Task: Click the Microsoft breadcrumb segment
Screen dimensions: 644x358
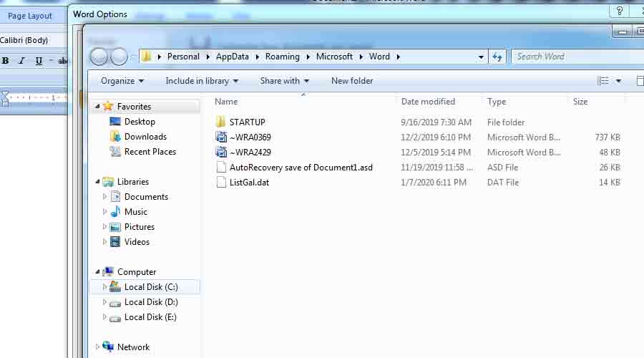Action: pyautogui.click(x=334, y=57)
